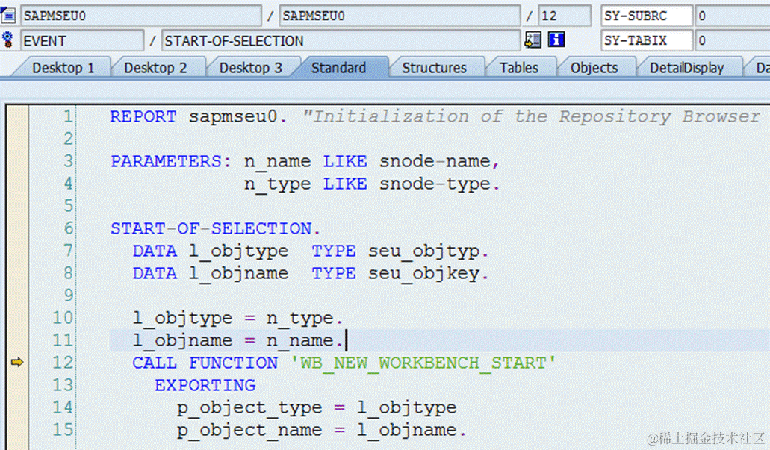Click the navigate-to-source icon after START-OF-SELECTION
770x450 pixels.
533,40
